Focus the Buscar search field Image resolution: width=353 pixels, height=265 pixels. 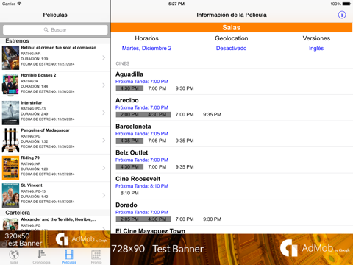tap(55, 29)
